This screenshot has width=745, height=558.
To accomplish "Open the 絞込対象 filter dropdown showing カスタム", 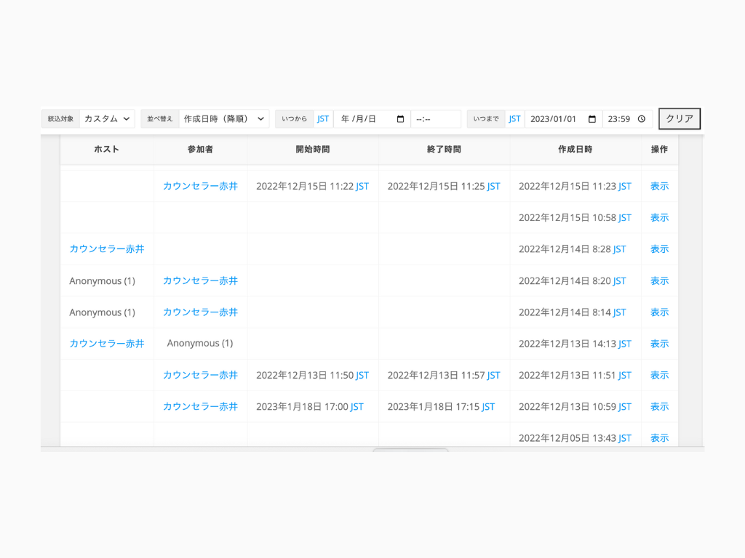I will [106, 118].
